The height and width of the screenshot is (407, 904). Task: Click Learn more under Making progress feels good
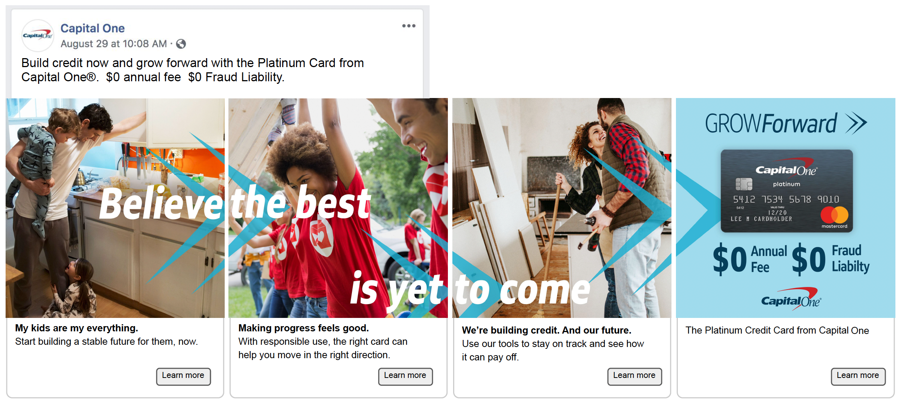[405, 376]
